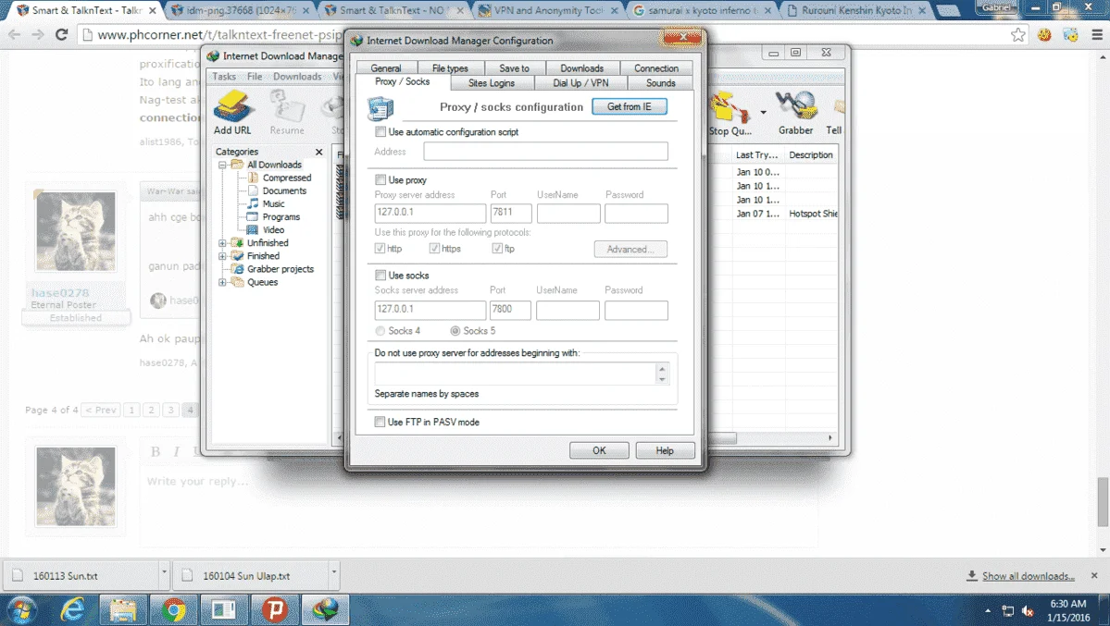Toggle https protocol checkbox

click(x=434, y=249)
